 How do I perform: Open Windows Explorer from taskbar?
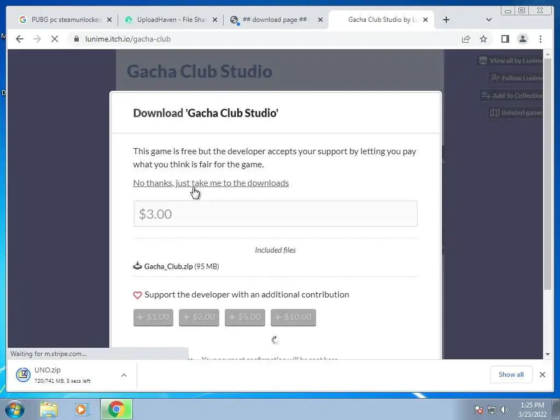(x=49, y=409)
